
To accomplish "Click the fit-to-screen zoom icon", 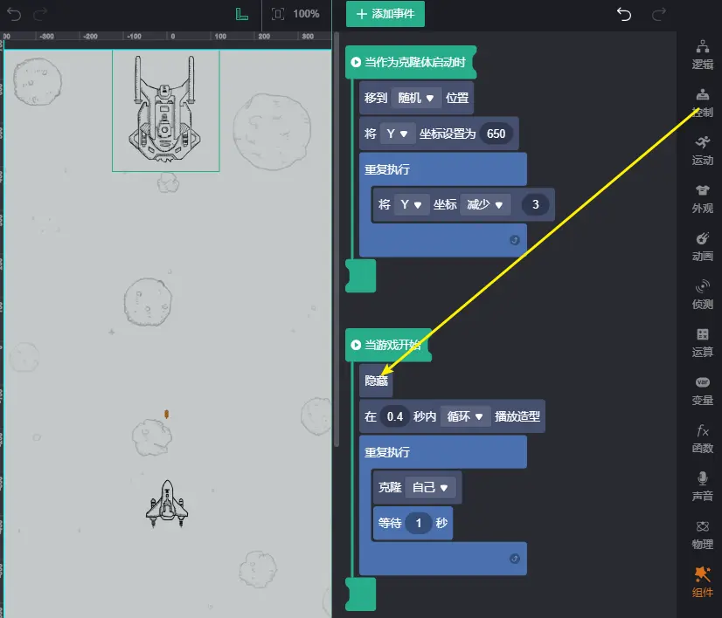I will (x=278, y=14).
